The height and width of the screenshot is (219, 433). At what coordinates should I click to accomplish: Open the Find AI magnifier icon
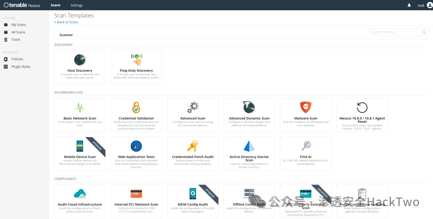[306, 146]
